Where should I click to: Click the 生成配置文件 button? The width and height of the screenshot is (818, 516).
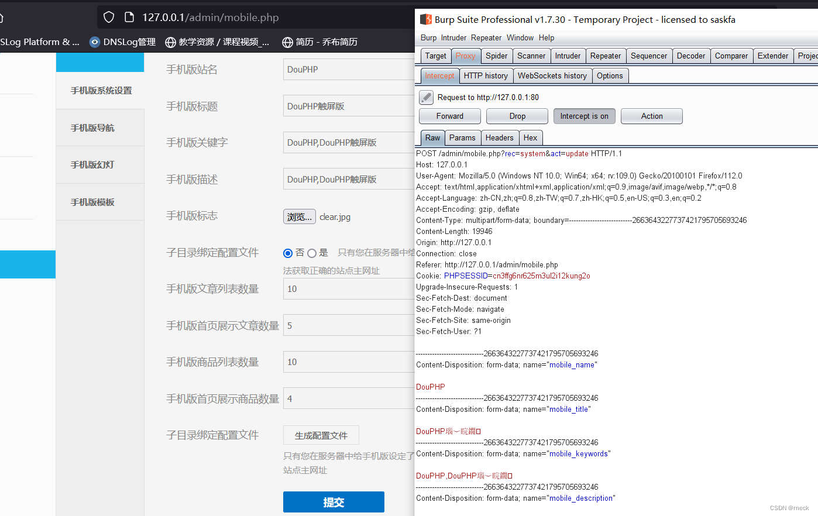pos(321,435)
